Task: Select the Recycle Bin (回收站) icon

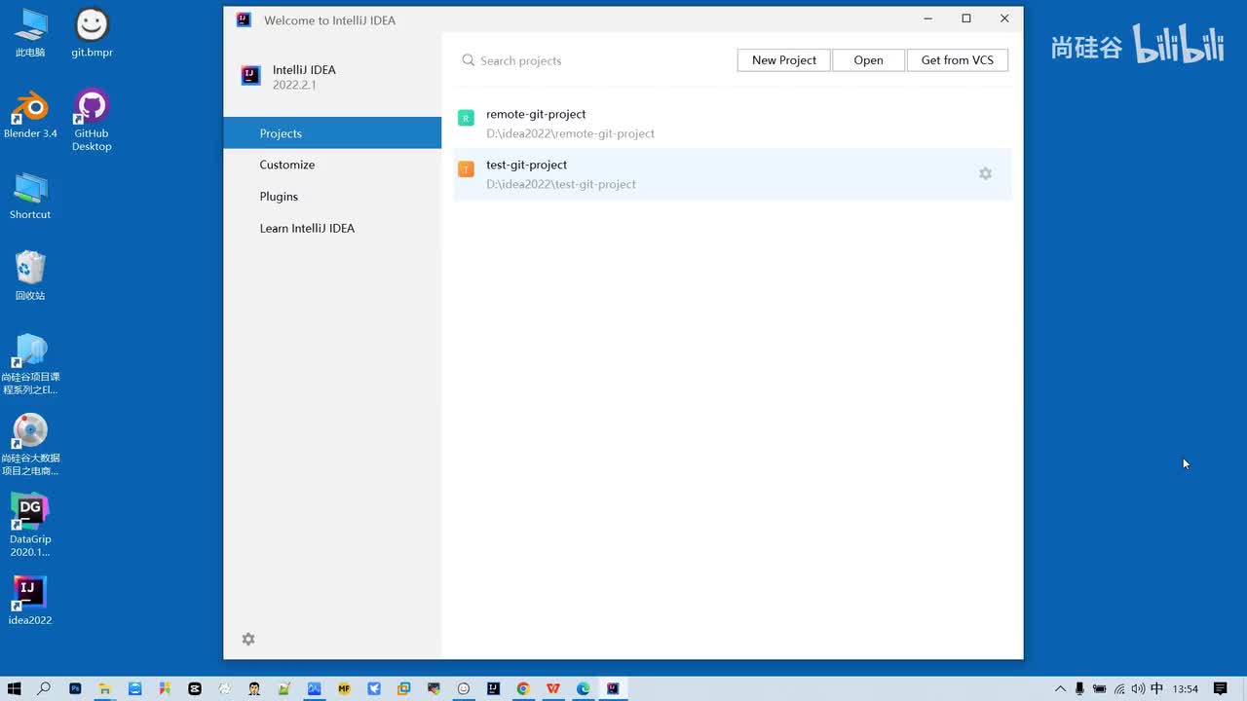Action: tap(30, 276)
